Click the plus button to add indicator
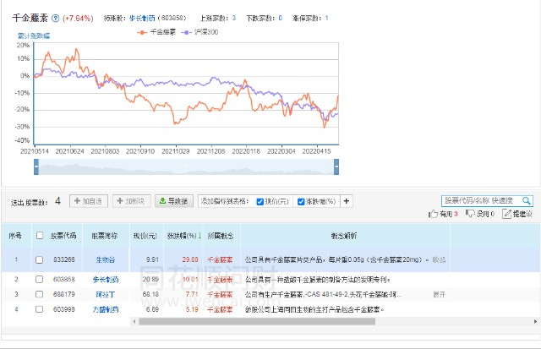Viewport: 541px width, 349px height. point(347,201)
